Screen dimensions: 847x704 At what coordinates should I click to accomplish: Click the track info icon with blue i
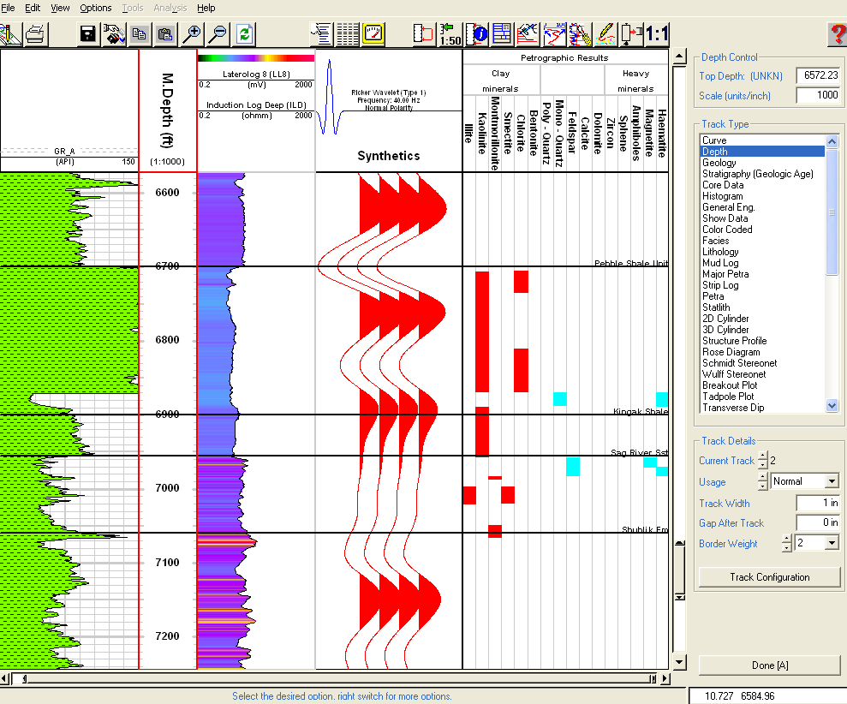point(476,34)
